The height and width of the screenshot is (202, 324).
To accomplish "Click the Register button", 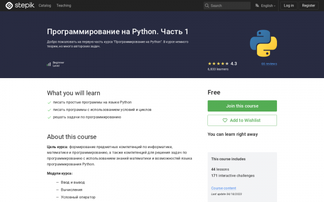I will [308, 5].
